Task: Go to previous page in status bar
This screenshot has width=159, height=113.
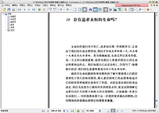Action: [48, 111]
